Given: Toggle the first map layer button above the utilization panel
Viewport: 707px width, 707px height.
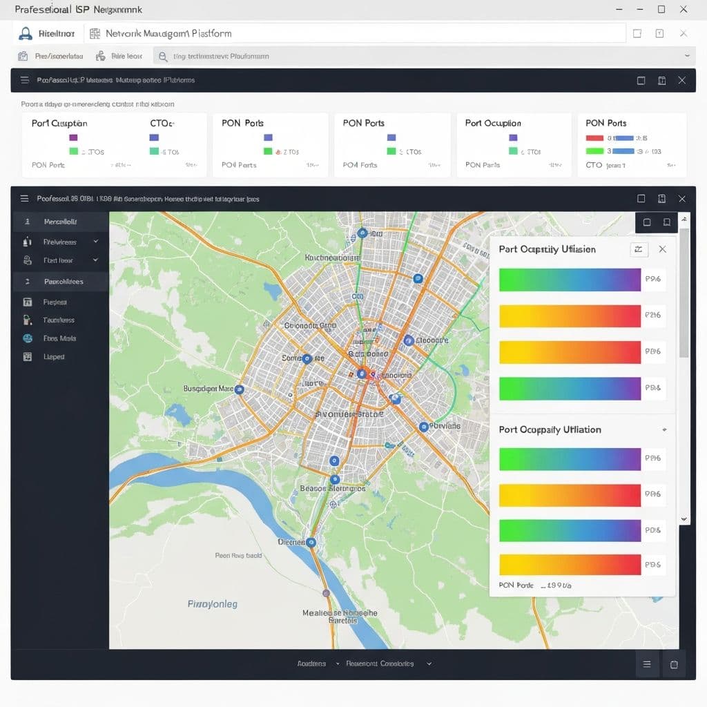Looking at the screenshot, I should (647, 222).
